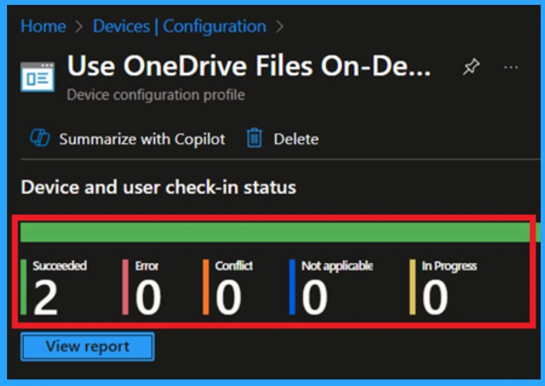Click the Error count value

(x=148, y=298)
